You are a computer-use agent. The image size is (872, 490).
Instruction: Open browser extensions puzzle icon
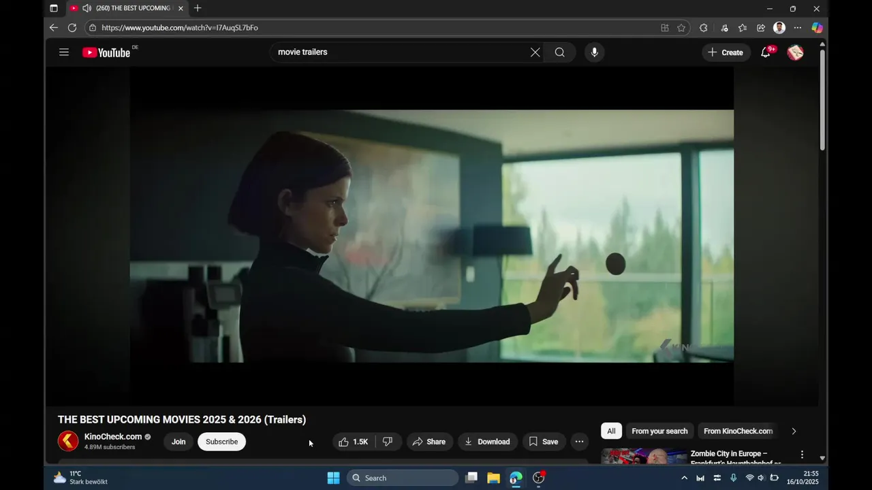(x=704, y=28)
